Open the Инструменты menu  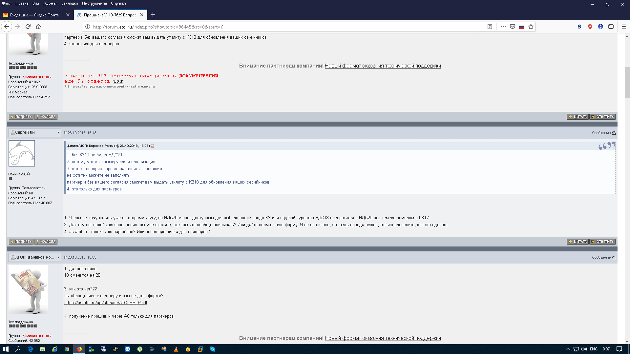pyautogui.click(x=94, y=3)
